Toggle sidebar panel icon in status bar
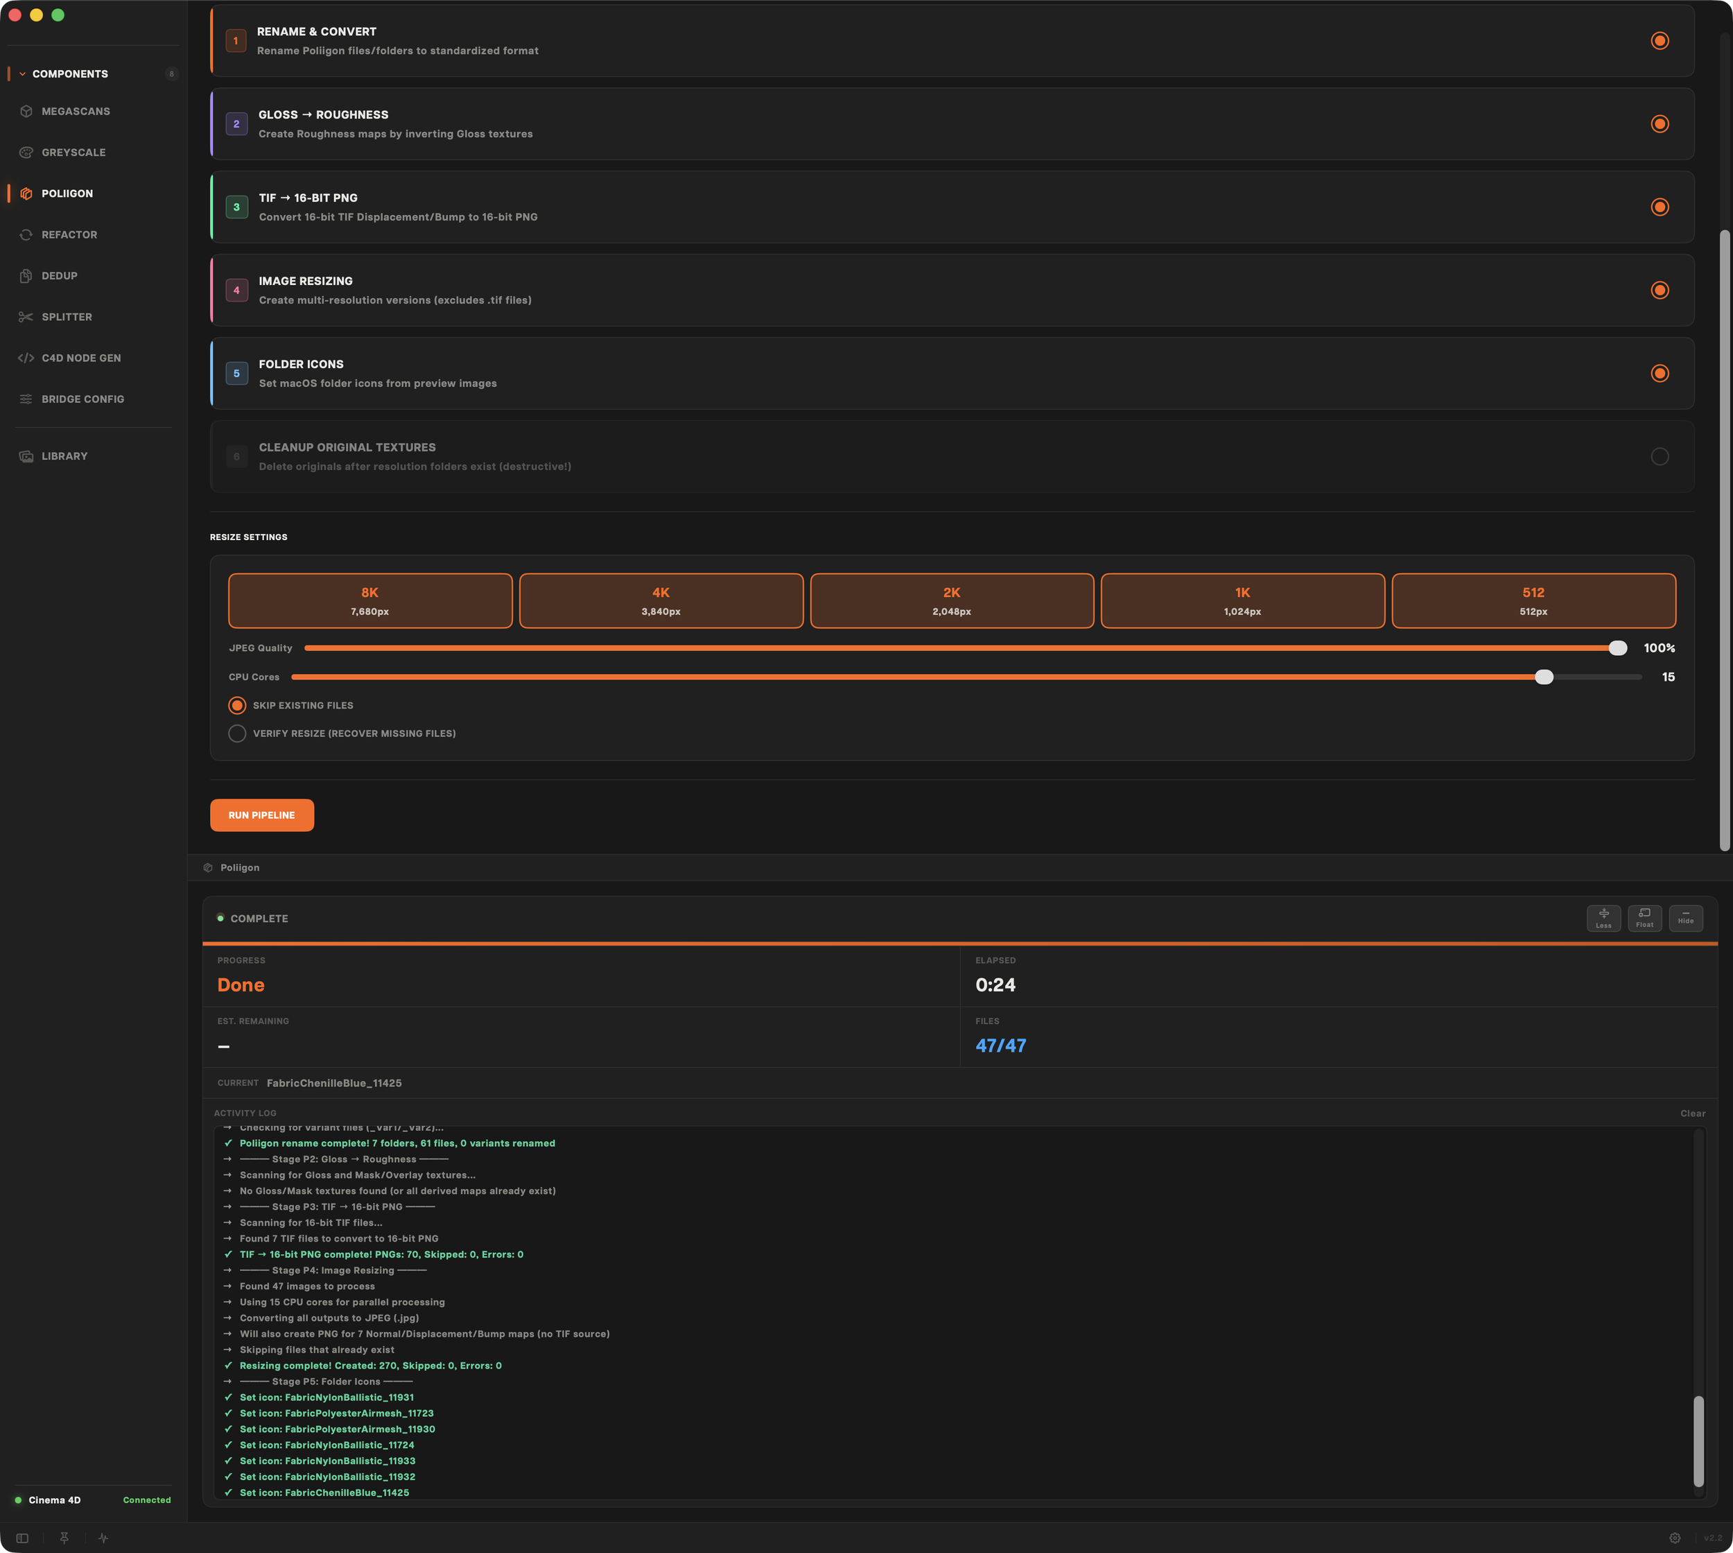The image size is (1733, 1553). pos(22,1538)
